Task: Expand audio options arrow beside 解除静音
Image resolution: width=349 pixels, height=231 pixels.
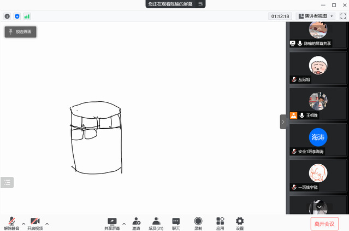Action: (x=23, y=223)
